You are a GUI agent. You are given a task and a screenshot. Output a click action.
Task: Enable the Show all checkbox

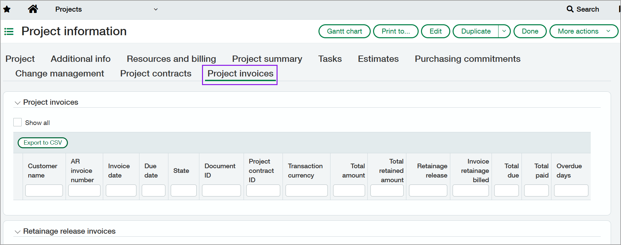tap(18, 122)
